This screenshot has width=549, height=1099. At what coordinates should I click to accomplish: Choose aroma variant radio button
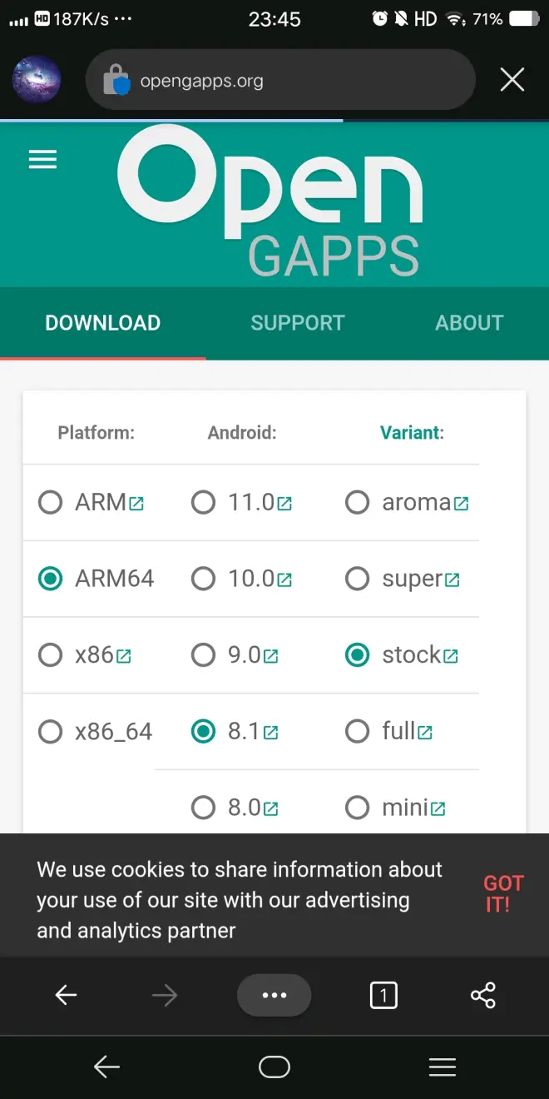[x=357, y=503]
